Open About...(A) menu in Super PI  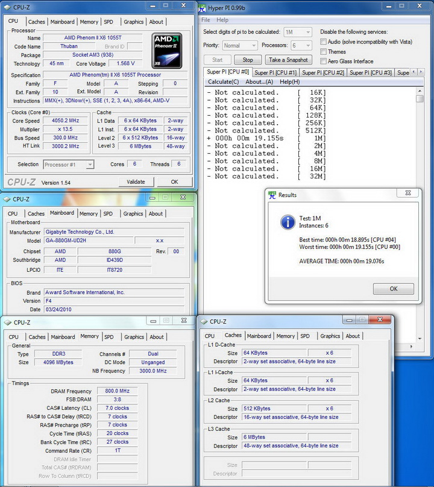coord(259,82)
